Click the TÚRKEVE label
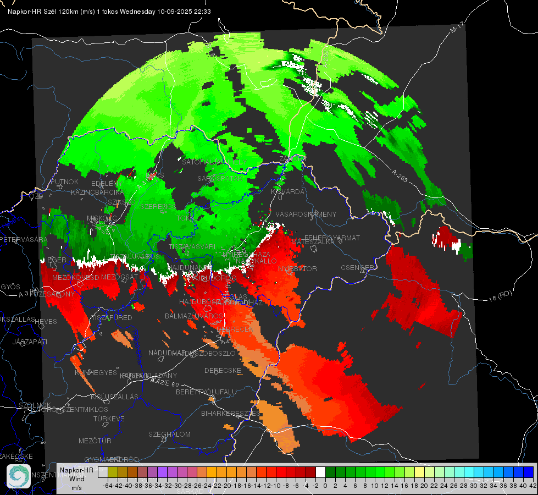 point(109,419)
